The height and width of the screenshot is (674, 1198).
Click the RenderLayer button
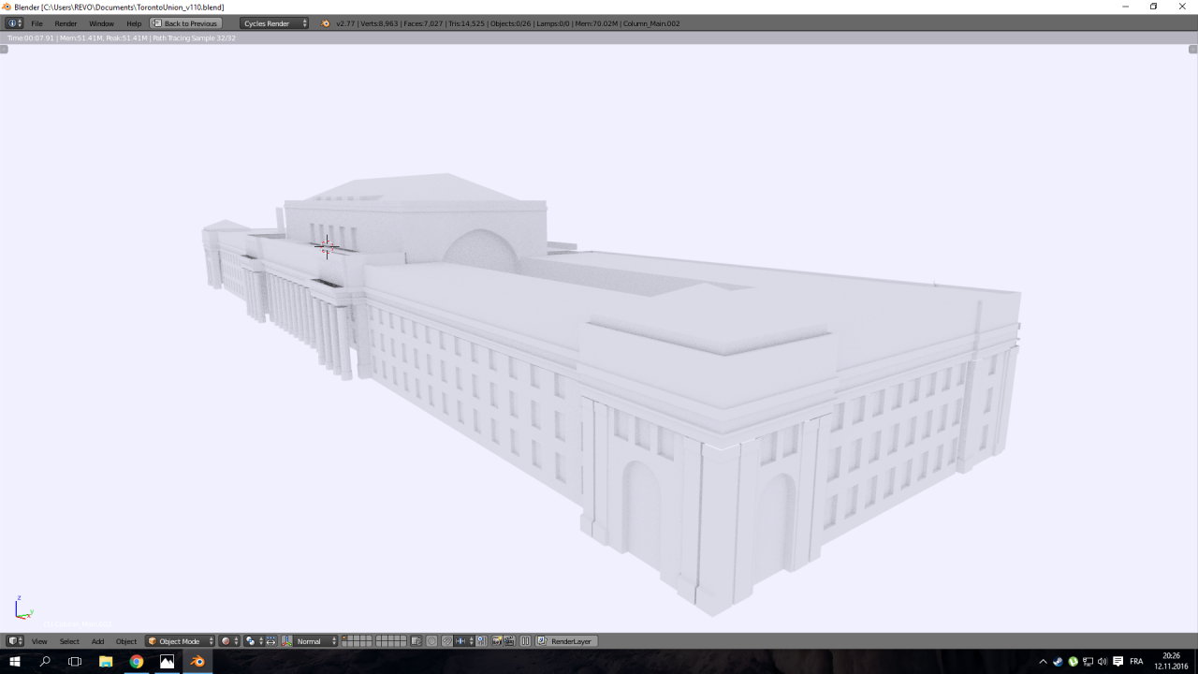(565, 641)
